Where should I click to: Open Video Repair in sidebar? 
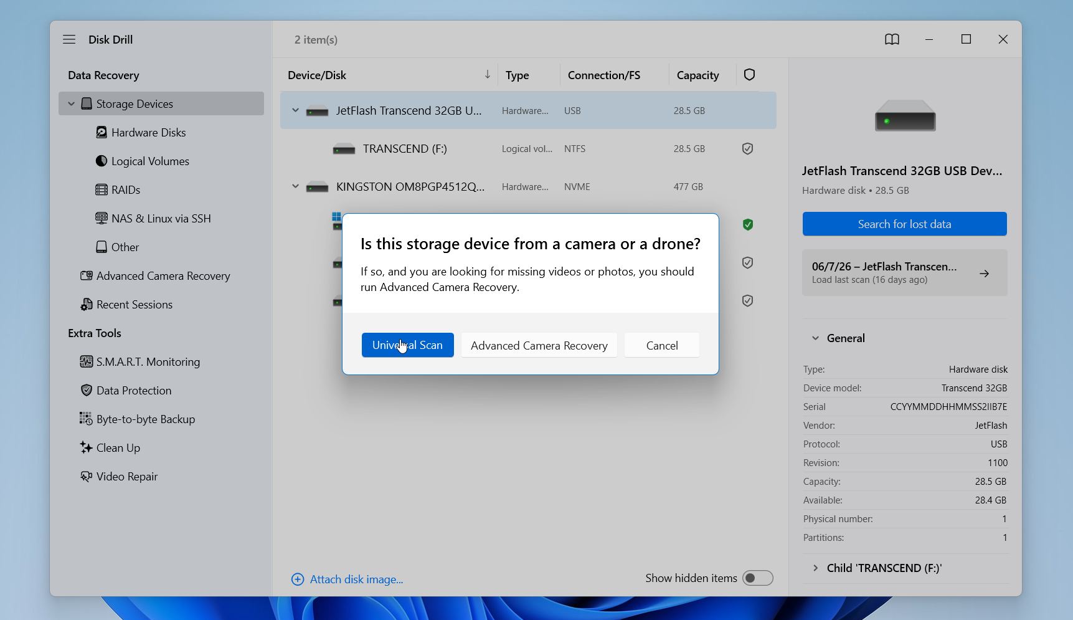click(127, 476)
